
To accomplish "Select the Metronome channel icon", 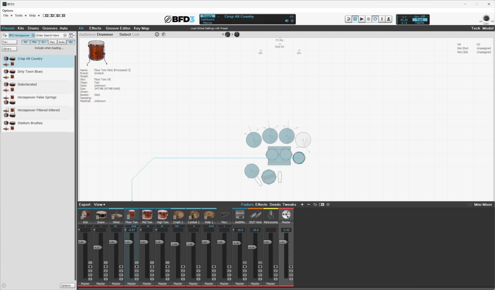I will (271, 215).
